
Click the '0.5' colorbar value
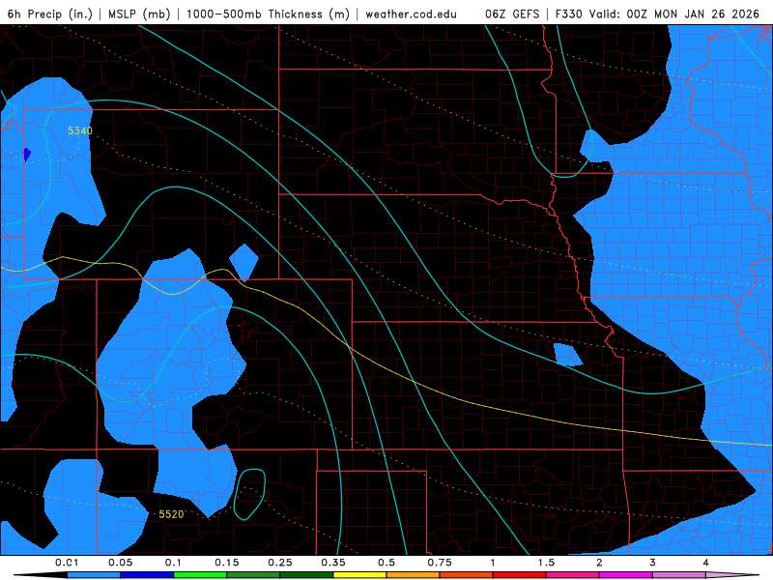pyautogui.click(x=386, y=563)
